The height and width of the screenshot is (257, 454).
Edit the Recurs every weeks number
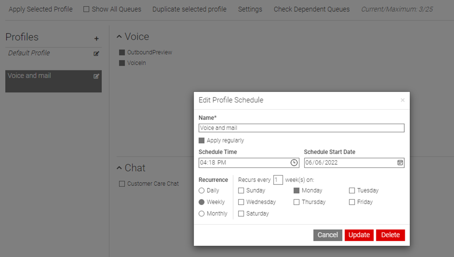(x=278, y=180)
